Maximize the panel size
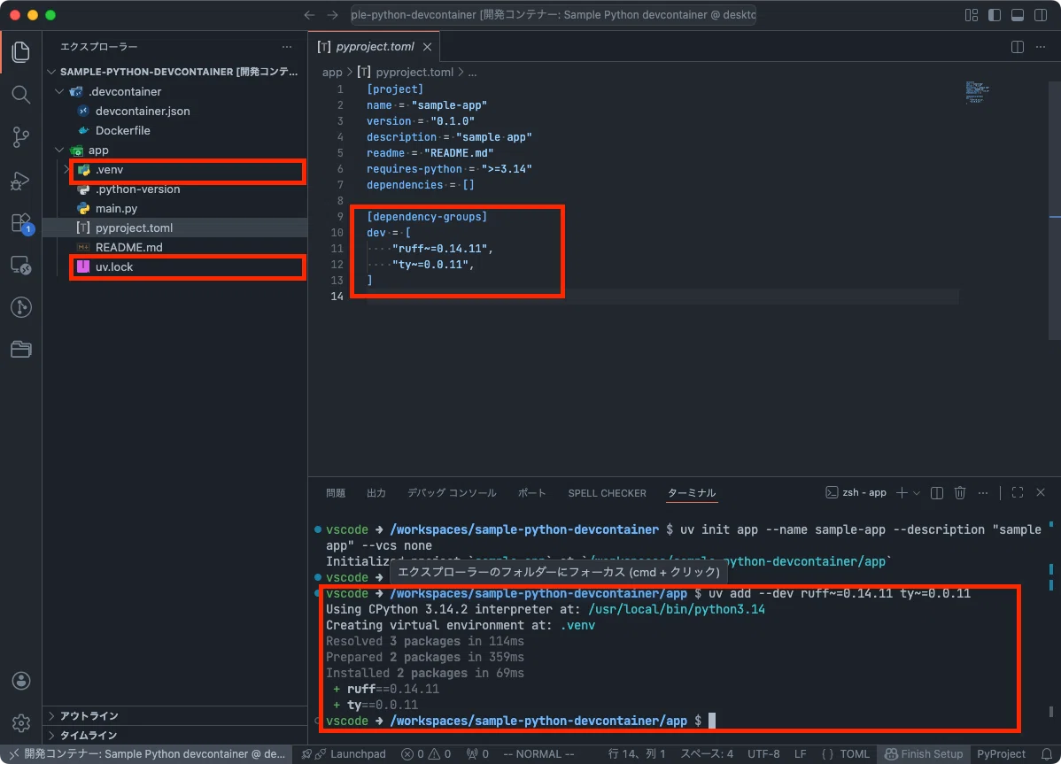The height and width of the screenshot is (764, 1061). pyautogui.click(x=1017, y=493)
